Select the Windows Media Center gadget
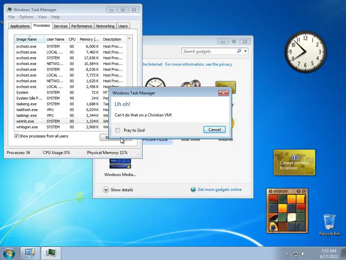346x260 pixels. pos(120,168)
